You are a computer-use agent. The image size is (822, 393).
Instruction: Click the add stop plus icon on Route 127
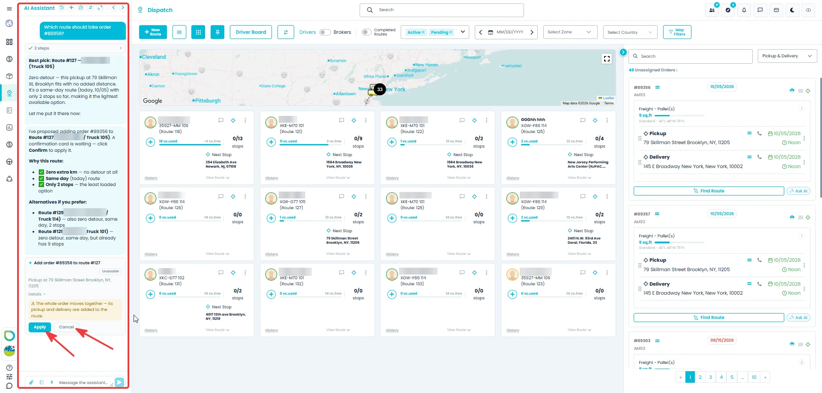(x=271, y=218)
